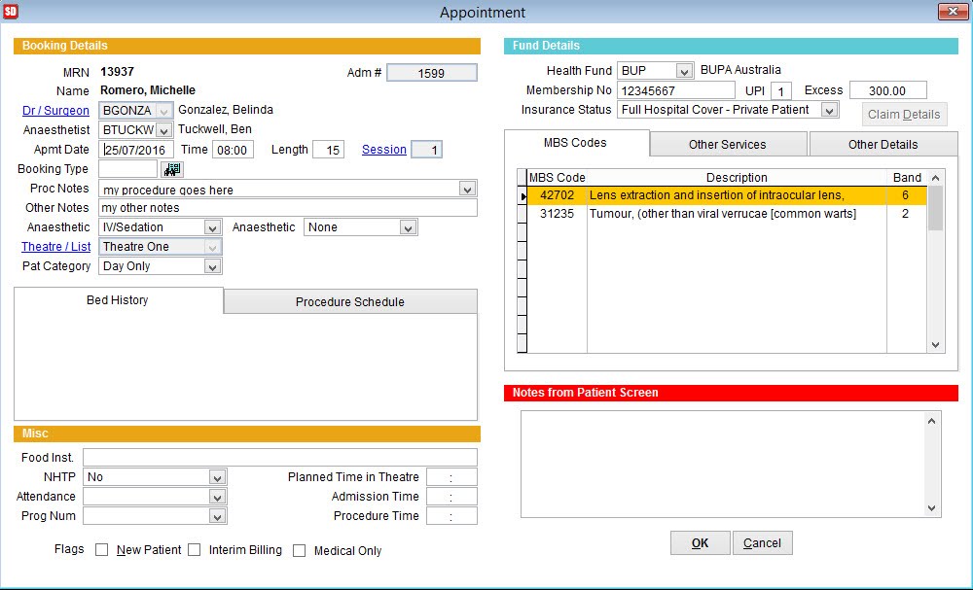973x590 pixels.
Task: Follow the Session link
Action: coord(384,150)
